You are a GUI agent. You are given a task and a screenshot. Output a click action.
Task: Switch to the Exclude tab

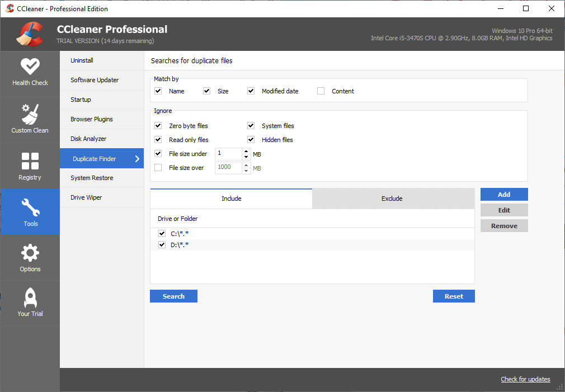[392, 199]
